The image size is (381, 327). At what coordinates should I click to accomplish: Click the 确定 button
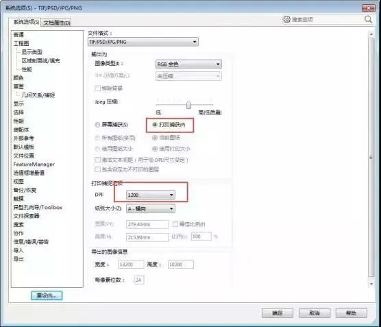pyautogui.click(x=278, y=313)
